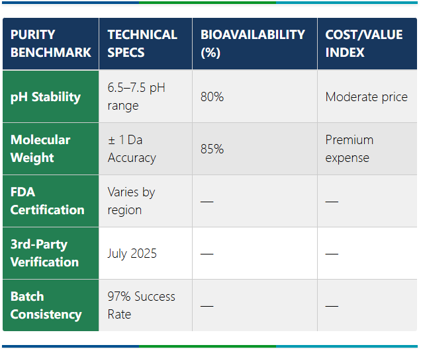
Task: Click the Moderate price cell
Action: pyautogui.click(x=366, y=97)
